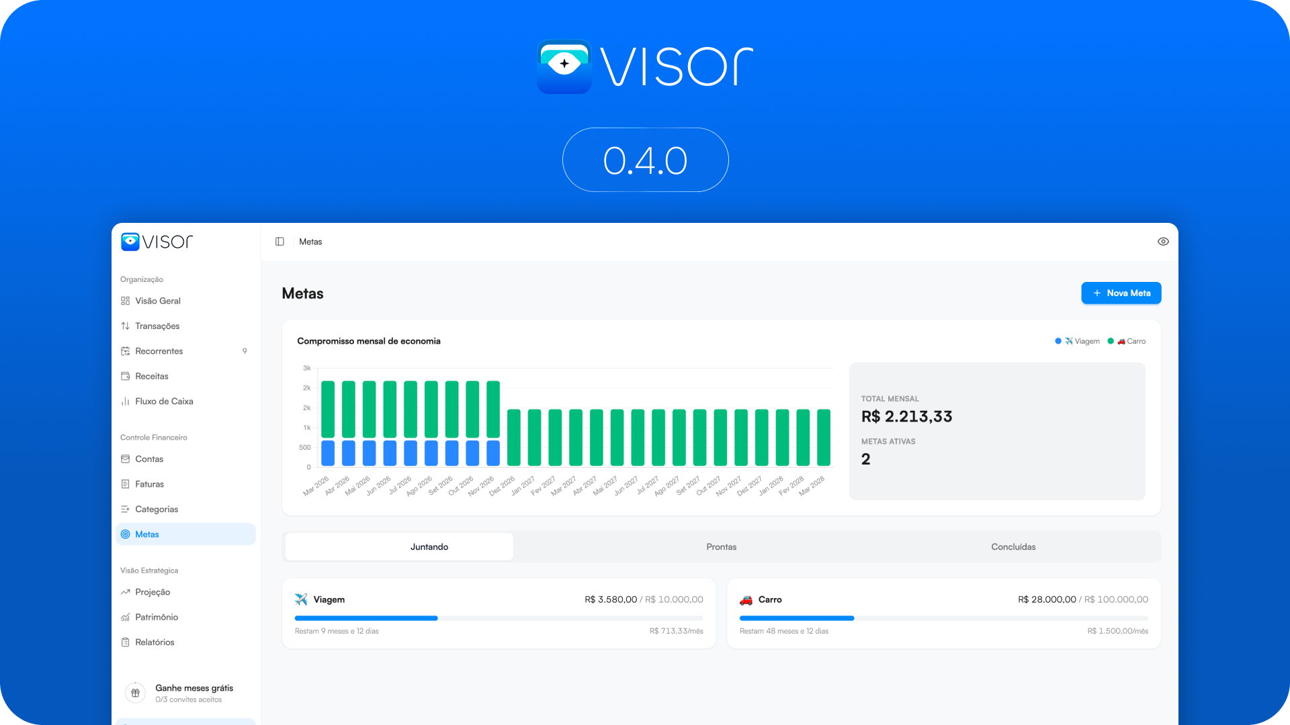Toggle values visibility eye icon
The image size is (1290, 725).
pyautogui.click(x=1163, y=242)
